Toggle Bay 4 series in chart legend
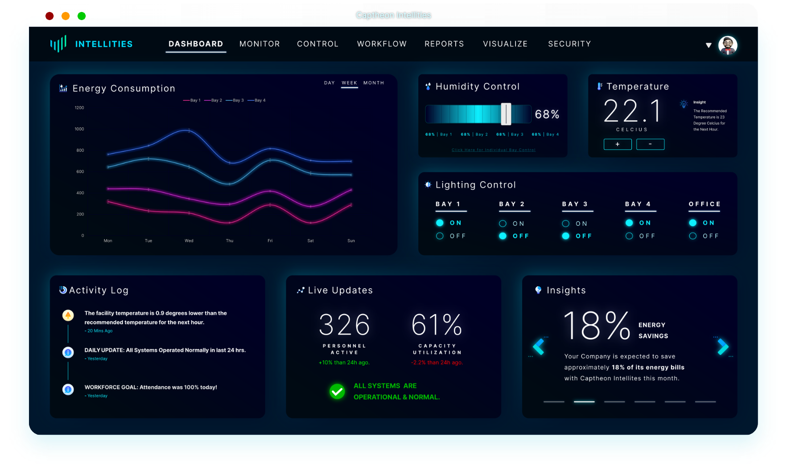 tap(257, 100)
